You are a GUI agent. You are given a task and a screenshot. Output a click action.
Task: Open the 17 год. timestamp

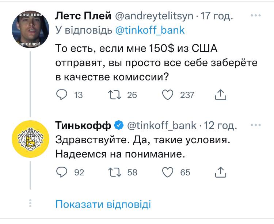tap(218, 16)
